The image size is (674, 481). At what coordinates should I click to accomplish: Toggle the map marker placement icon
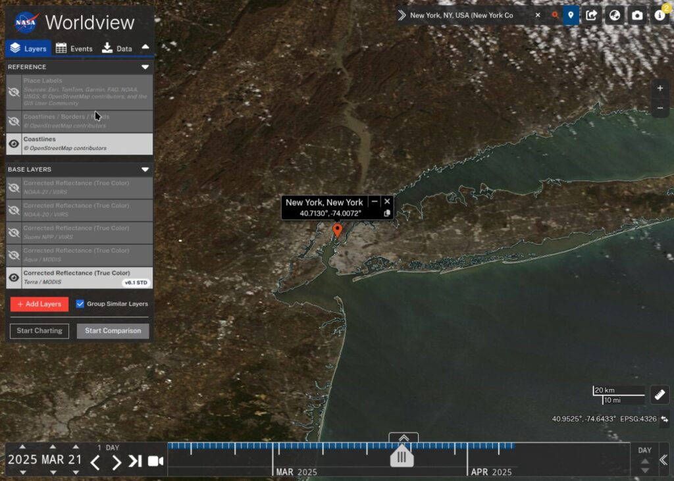(571, 15)
